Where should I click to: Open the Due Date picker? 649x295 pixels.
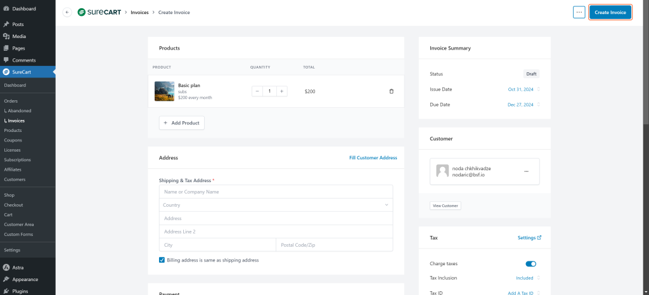523,105
